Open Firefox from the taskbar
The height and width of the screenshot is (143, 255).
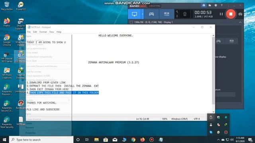[142, 139]
